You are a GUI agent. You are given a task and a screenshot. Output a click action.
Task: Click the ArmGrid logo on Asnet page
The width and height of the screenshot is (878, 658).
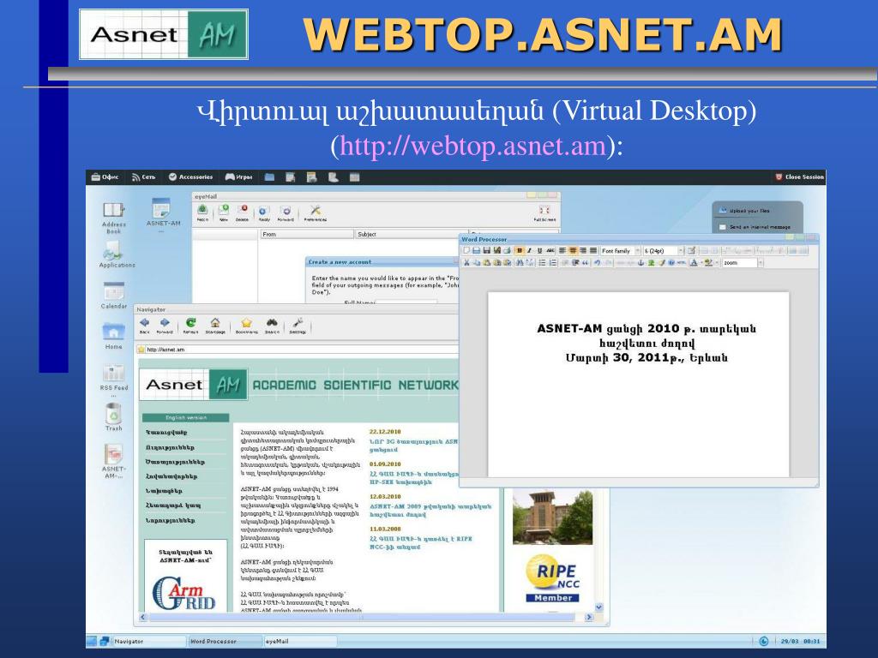(x=184, y=595)
